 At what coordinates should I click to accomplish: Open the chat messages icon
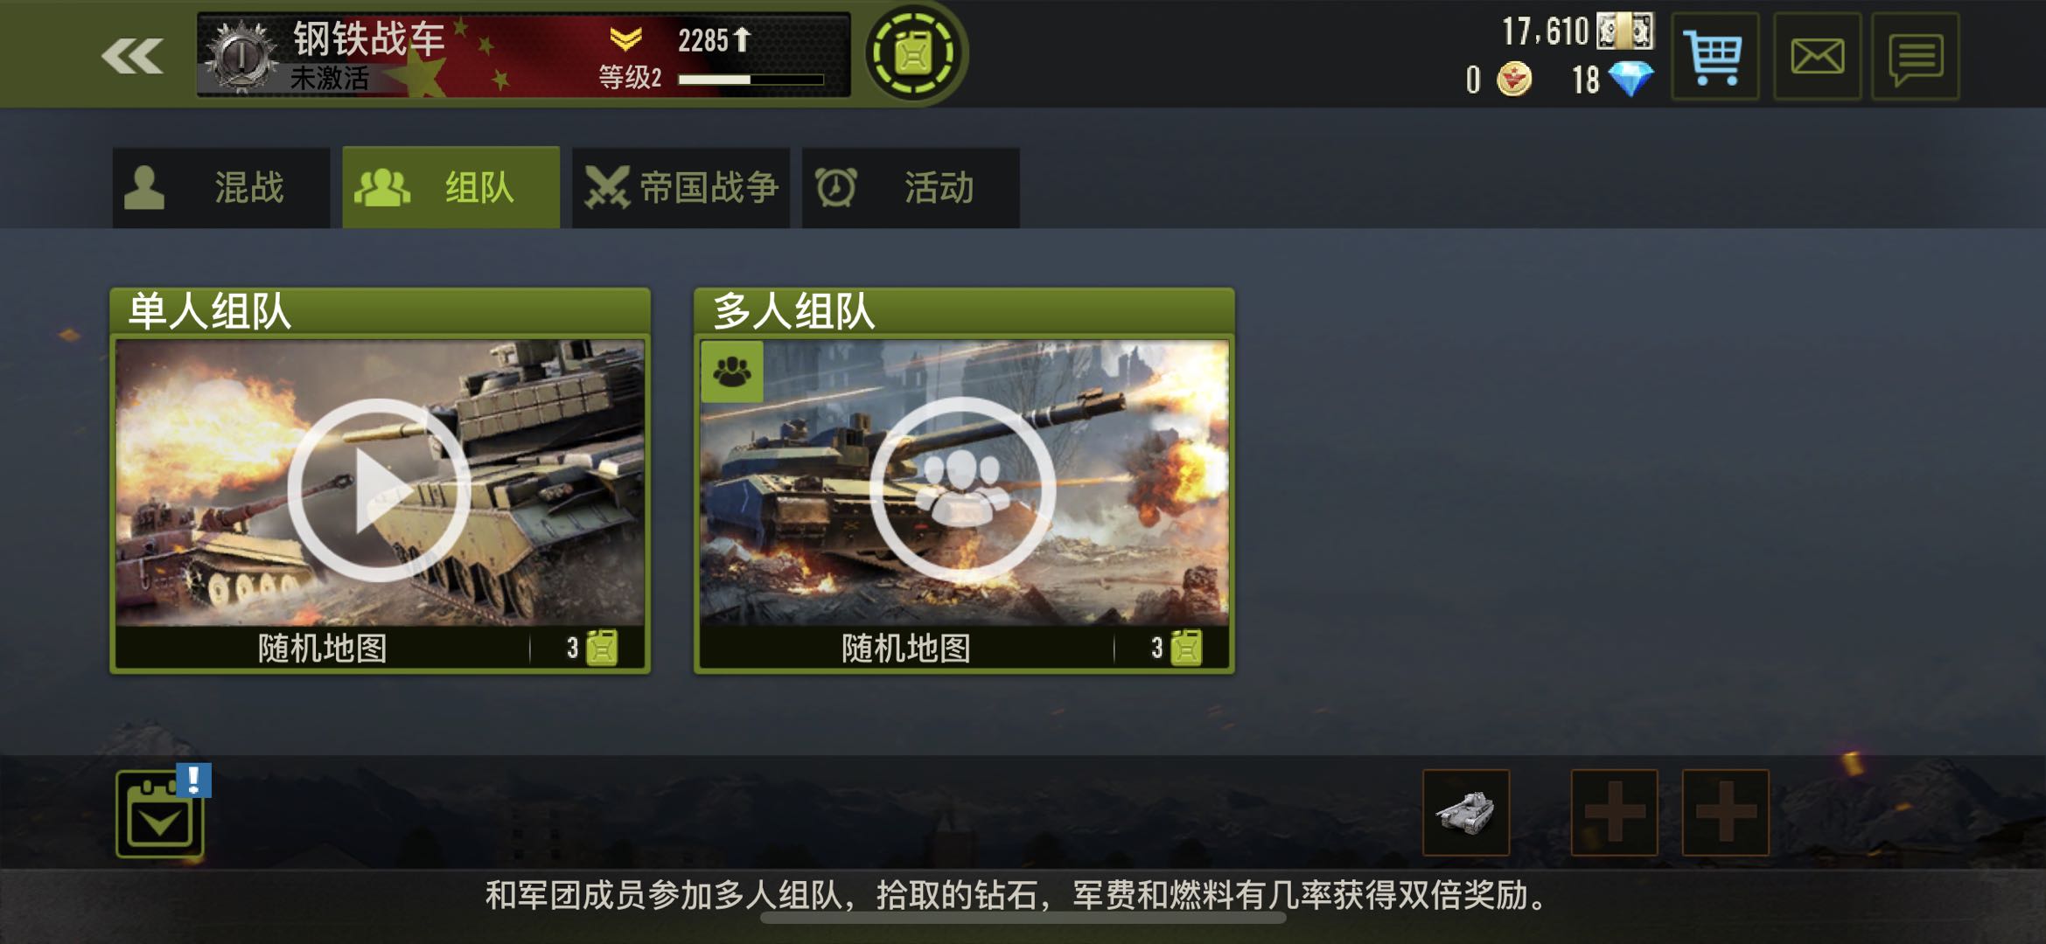[x=1916, y=57]
